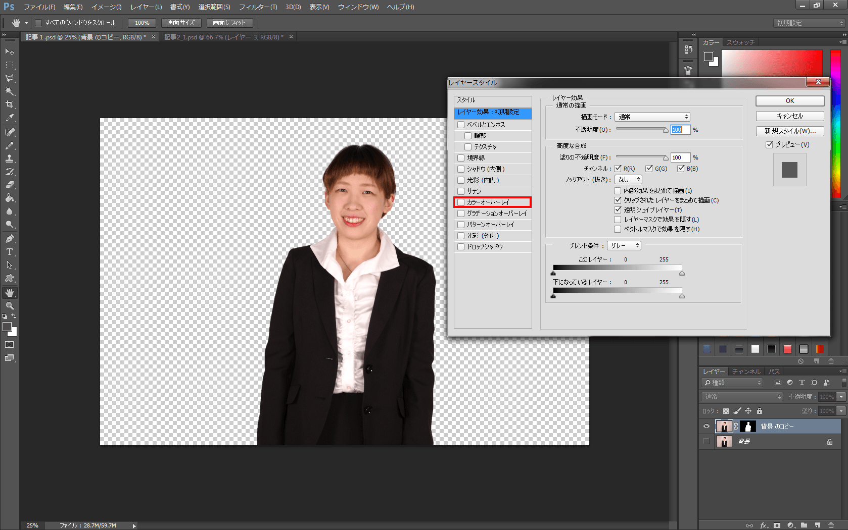The width and height of the screenshot is (848, 530).
Task: Enable グラデーションオーバーレイ checkbox
Action: click(461, 214)
